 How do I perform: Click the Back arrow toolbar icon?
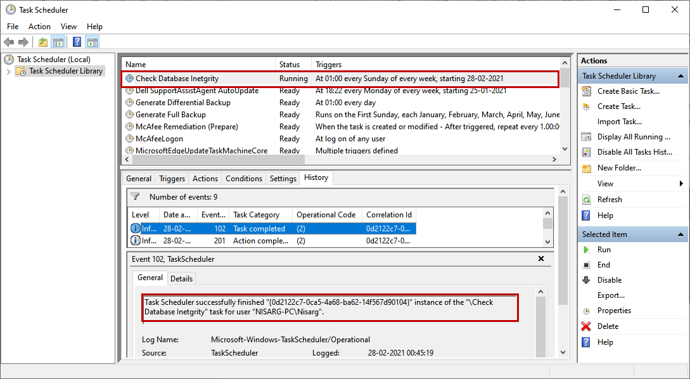pos(9,42)
